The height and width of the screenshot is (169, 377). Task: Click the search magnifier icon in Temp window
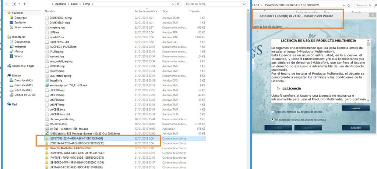(x=244, y=4)
